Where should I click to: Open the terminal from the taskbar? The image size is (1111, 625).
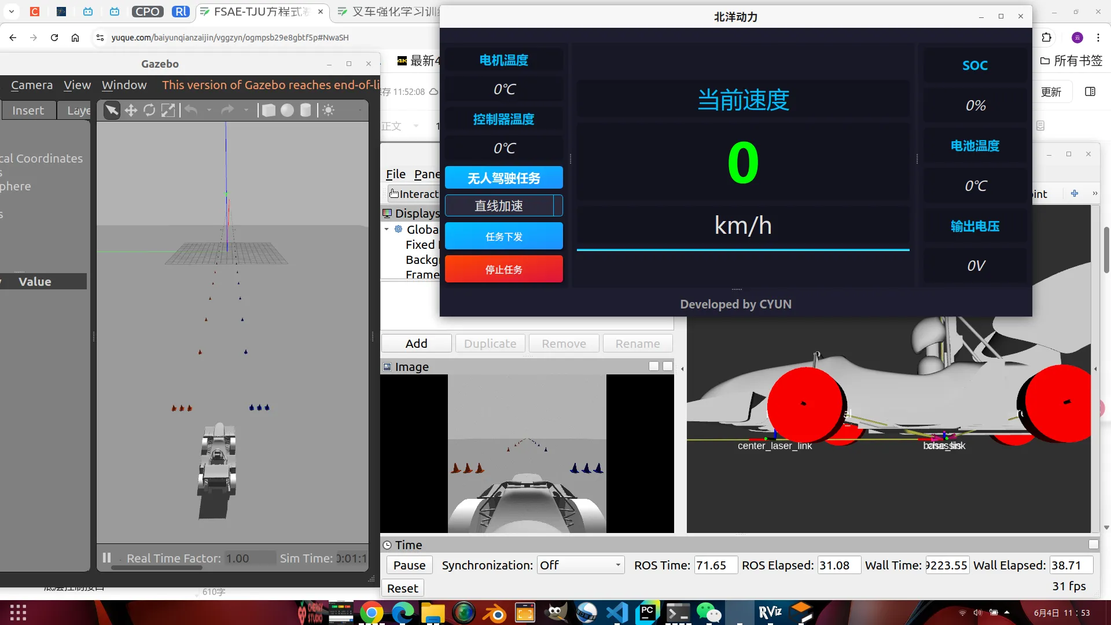pyautogui.click(x=678, y=613)
